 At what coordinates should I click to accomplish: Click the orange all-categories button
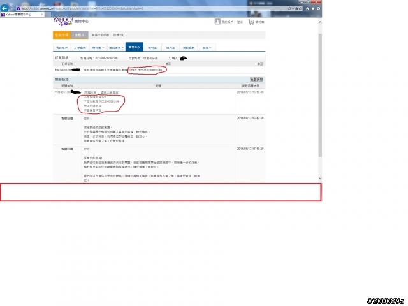(62, 35)
